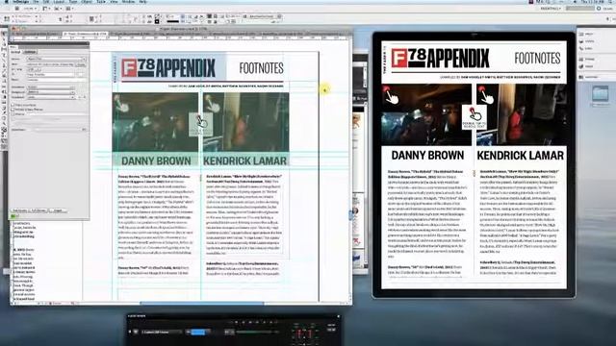Screen dimensions: 616x346
Task: Click the leftmost button at the dialog bottom
Action: tap(19, 210)
